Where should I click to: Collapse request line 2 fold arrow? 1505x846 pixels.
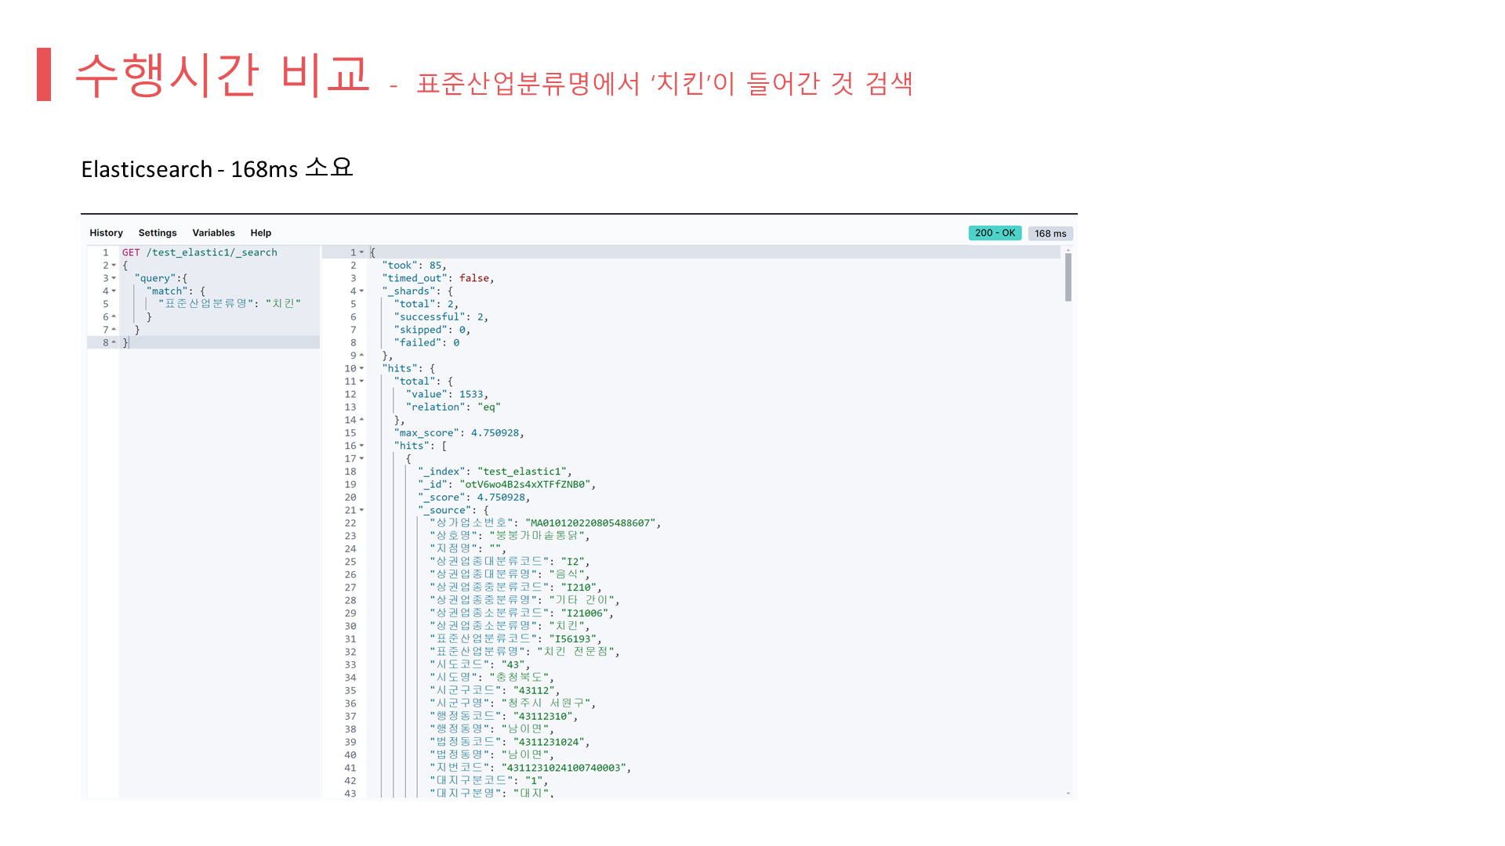point(114,266)
